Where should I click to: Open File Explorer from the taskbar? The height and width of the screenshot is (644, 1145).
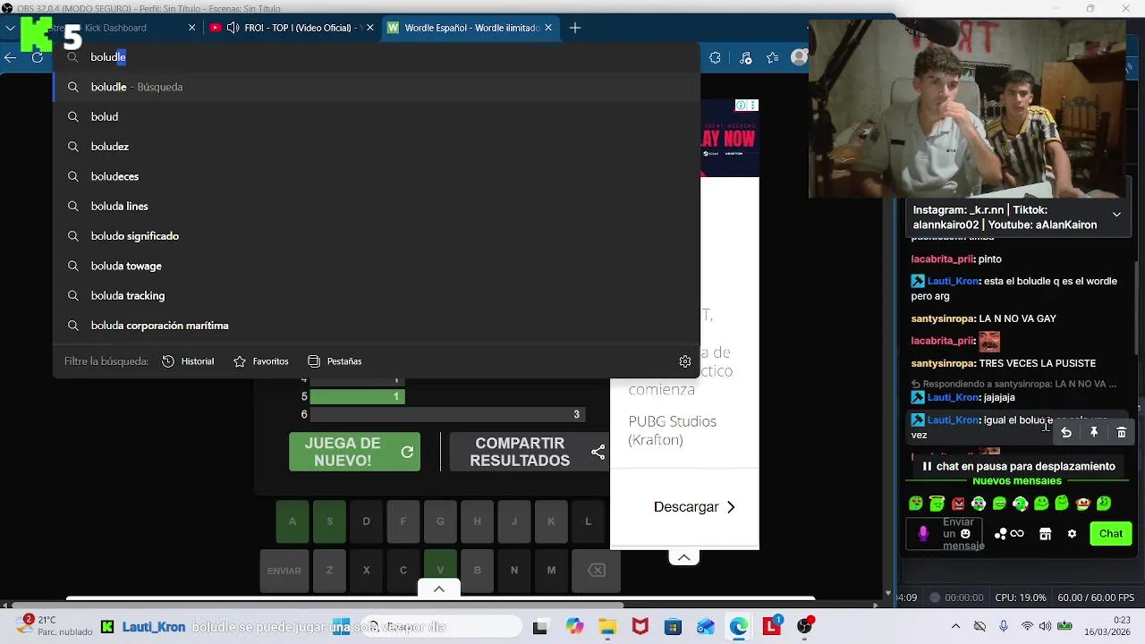[x=607, y=627]
